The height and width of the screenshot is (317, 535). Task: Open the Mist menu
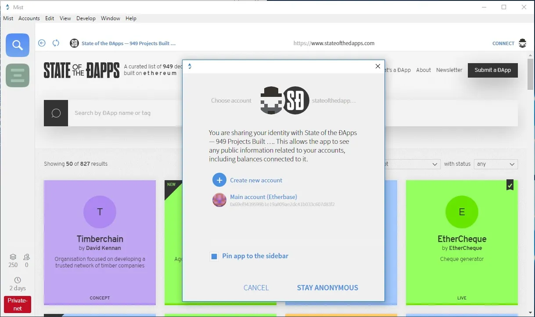click(x=8, y=18)
